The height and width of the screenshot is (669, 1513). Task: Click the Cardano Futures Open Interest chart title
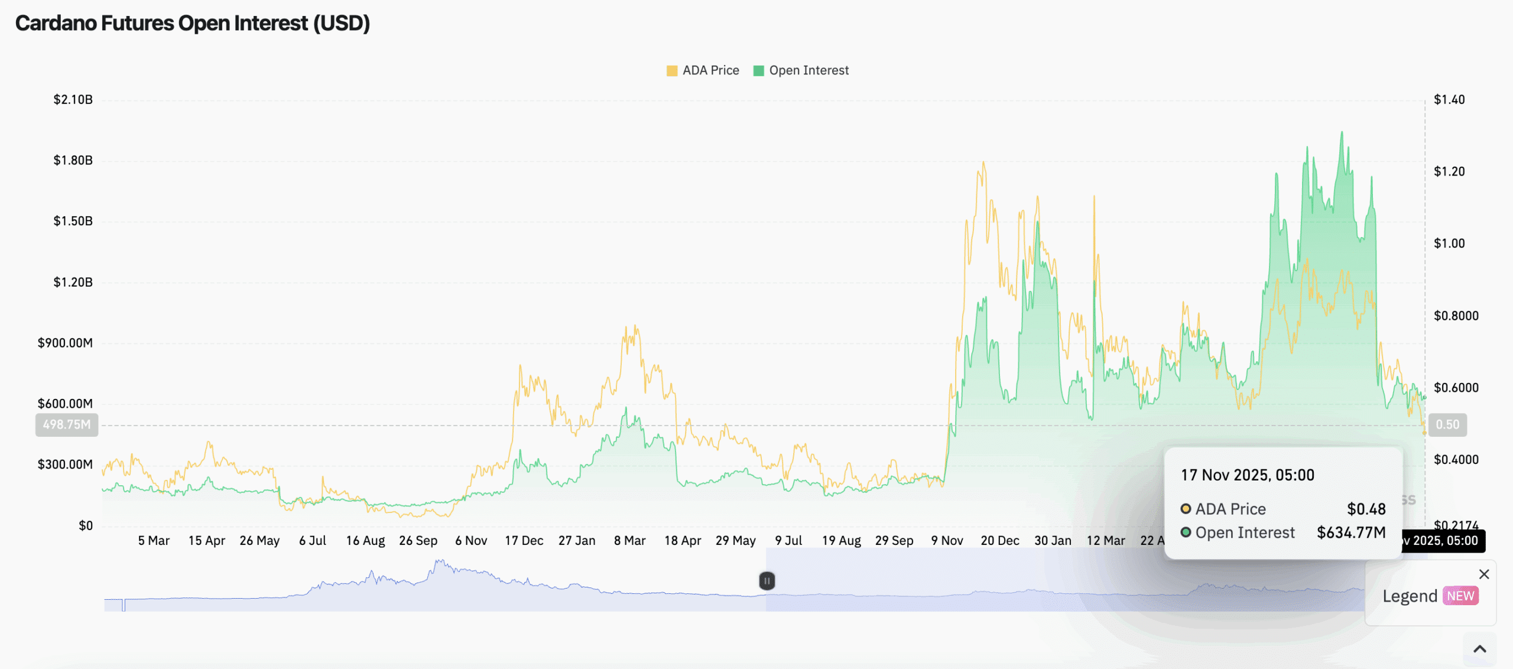pos(193,23)
